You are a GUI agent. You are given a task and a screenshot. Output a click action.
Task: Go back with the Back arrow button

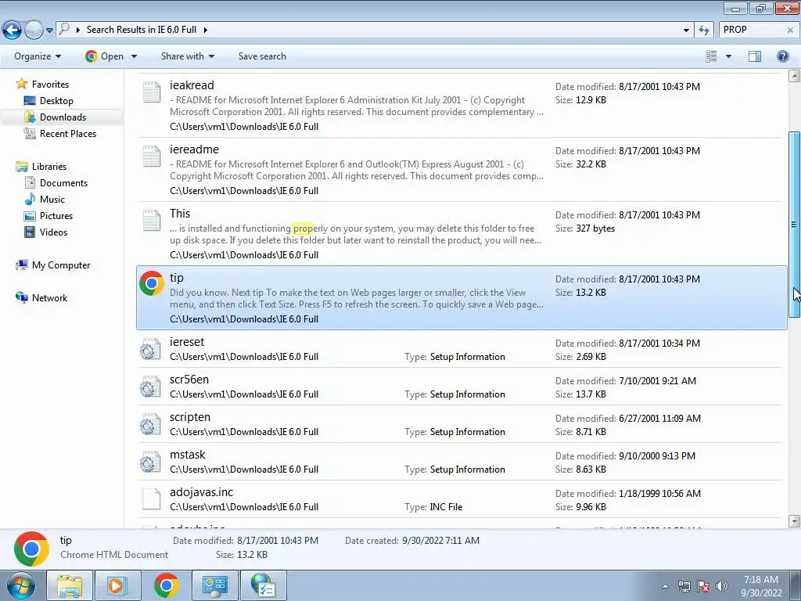pos(13,30)
